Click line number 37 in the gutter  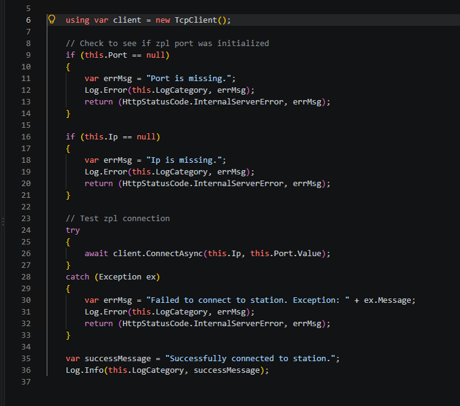(x=26, y=381)
